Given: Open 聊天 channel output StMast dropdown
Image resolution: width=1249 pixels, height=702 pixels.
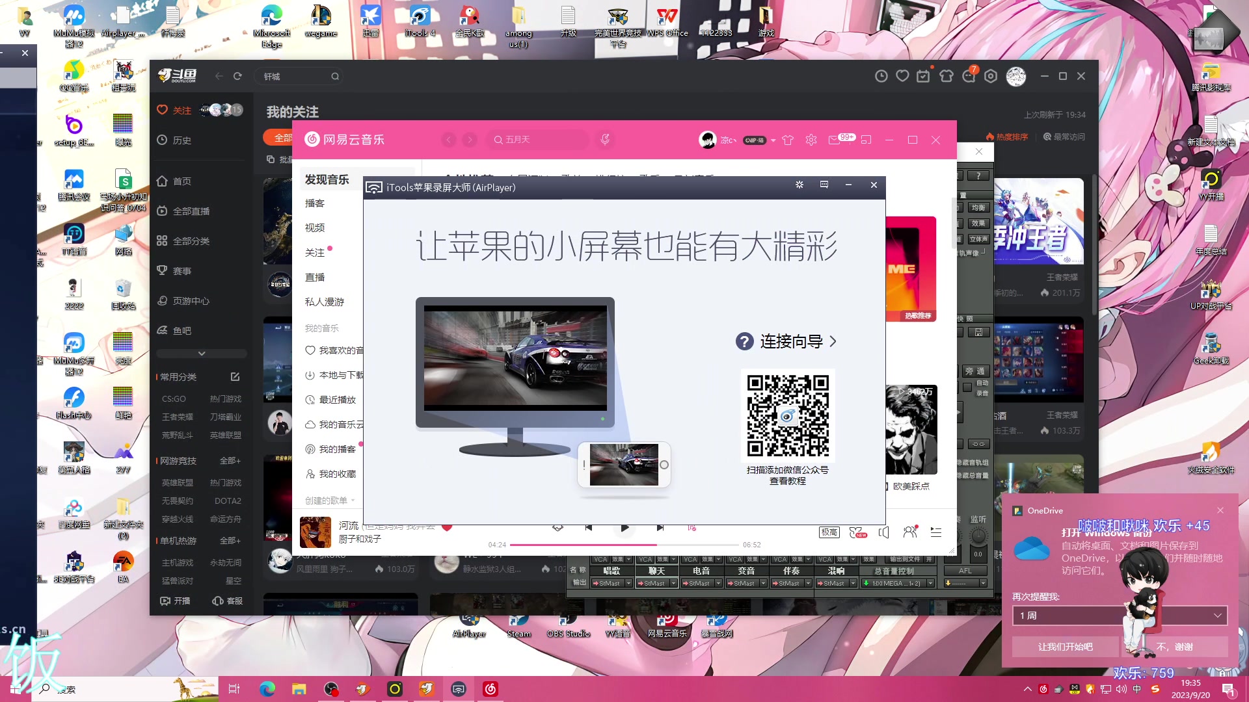Looking at the screenshot, I should click(656, 583).
